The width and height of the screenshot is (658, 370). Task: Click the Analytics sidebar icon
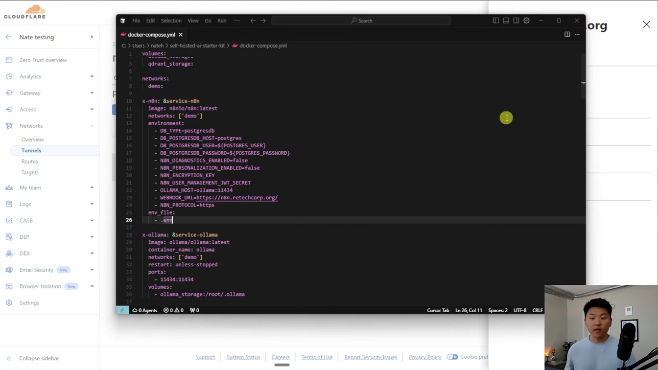9,76
